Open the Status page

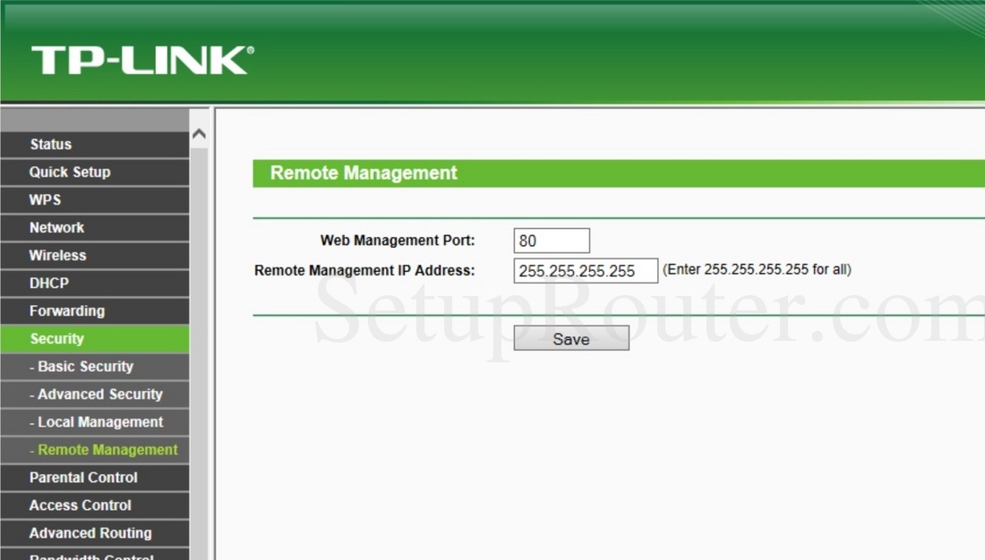[x=50, y=144]
